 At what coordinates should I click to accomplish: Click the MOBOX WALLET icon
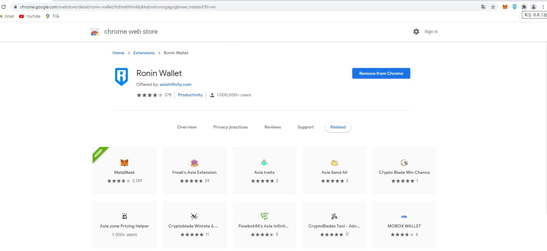[x=404, y=216]
